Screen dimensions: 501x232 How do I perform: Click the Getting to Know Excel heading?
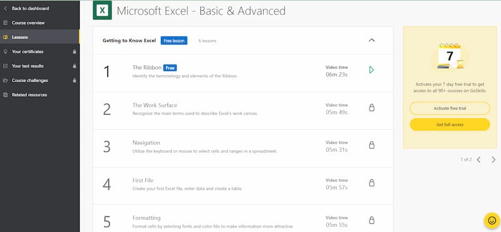[129, 41]
